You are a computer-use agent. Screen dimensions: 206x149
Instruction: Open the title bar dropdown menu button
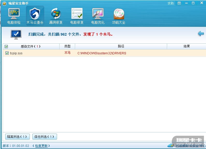point(179,3)
